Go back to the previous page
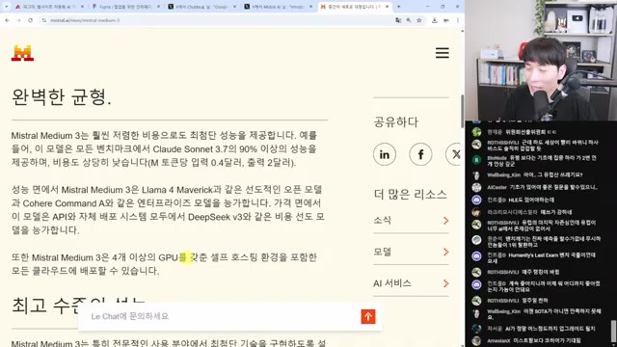This screenshot has height=347, width=617. point(7,20)
